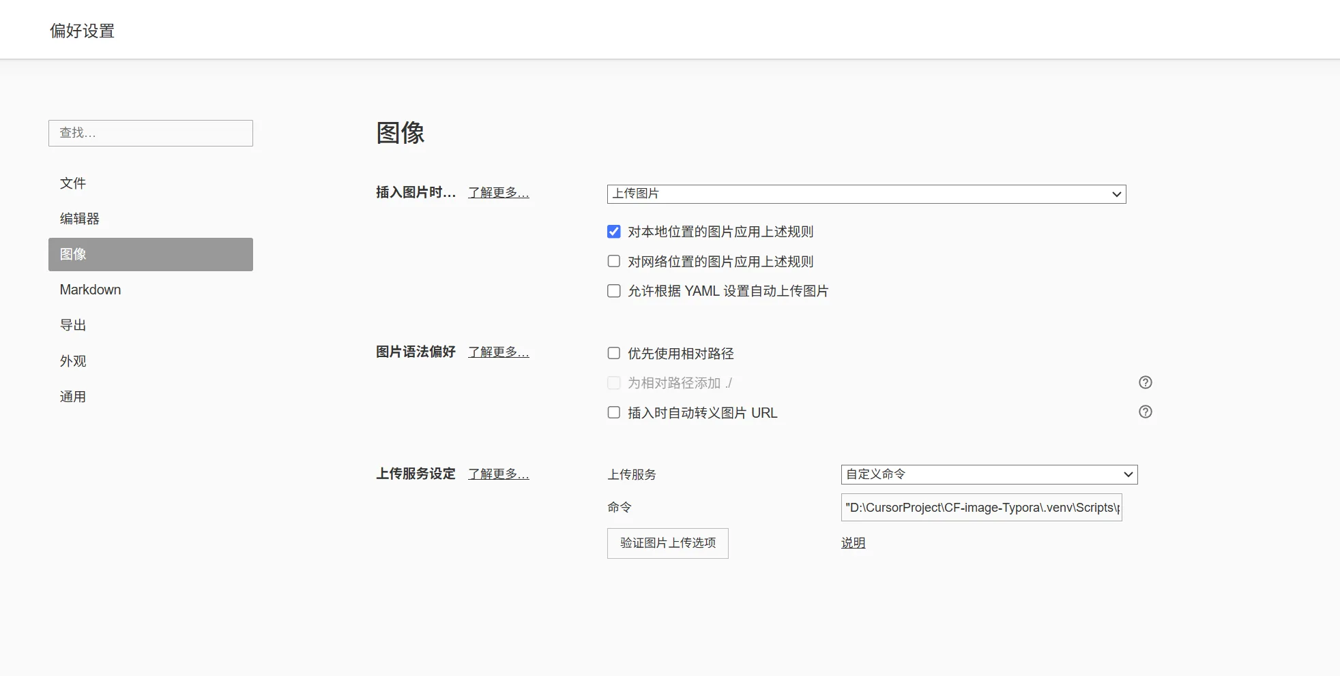Click the 插入图片时... section label

coord(416,193)
